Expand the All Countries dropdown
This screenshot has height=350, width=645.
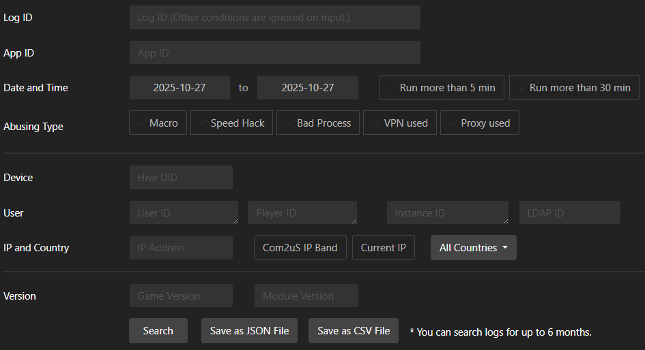[x=473, y=248]
